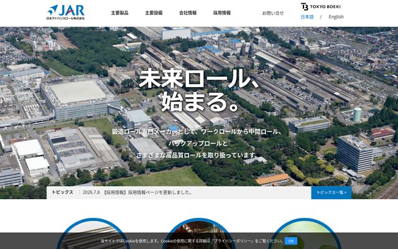Open the 採用情報 menu
This screenshot has width=398, height=249.
tap(222, 12)
